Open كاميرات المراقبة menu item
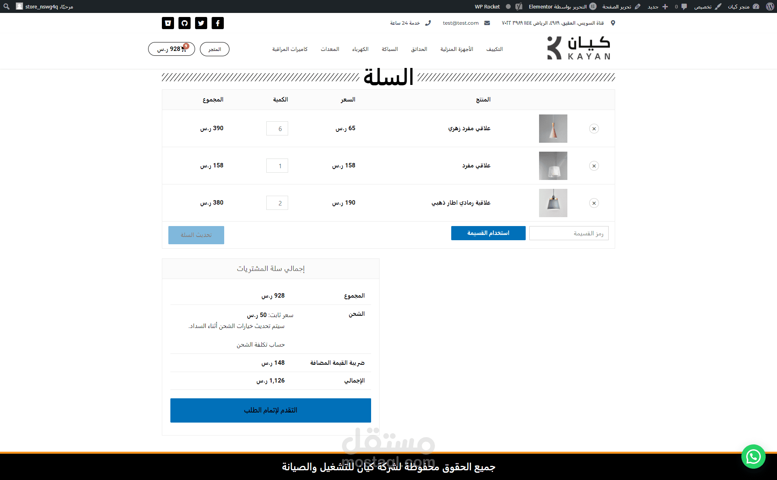Screen dimensions: 777x480 pos(290,49)
